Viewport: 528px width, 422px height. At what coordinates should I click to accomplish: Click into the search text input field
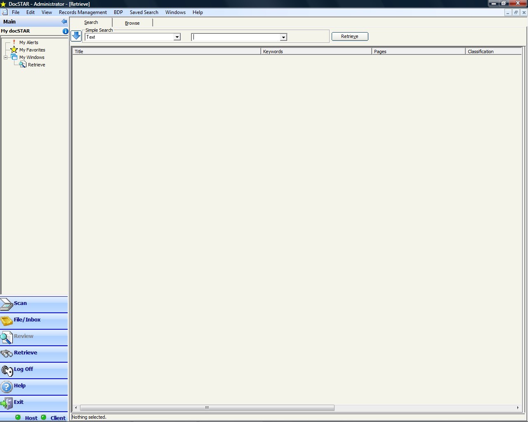tap(236, 37)
